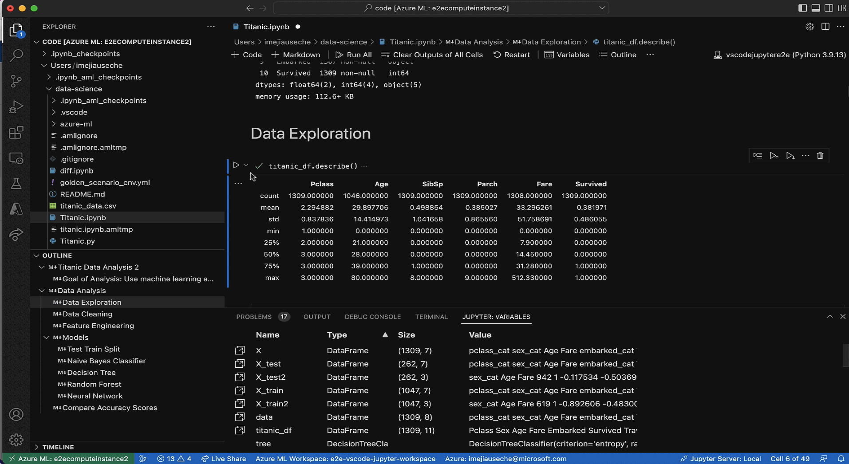The width and height of the screenshot is (849, 464).
Task: Toggle secondary side bar visibility
Action: click(x=829, y=8)
